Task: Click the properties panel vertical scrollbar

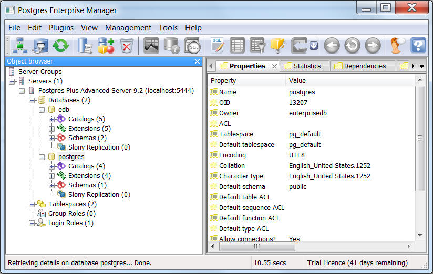Action: pyautogui.click(x=419, y=157)
